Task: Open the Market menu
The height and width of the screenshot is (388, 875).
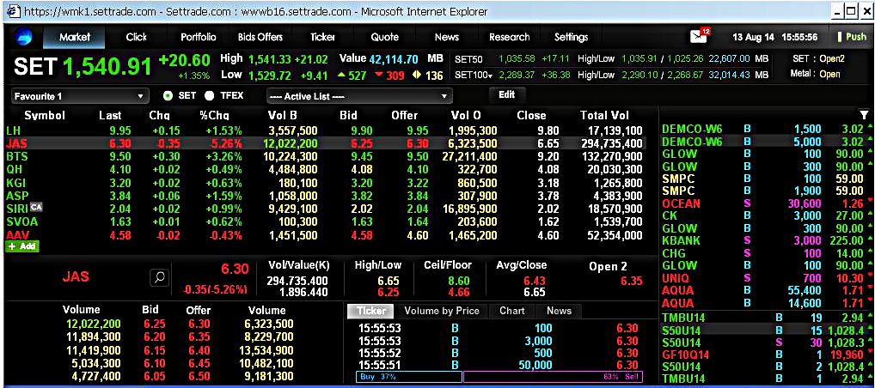Action: tap(75, 38)
